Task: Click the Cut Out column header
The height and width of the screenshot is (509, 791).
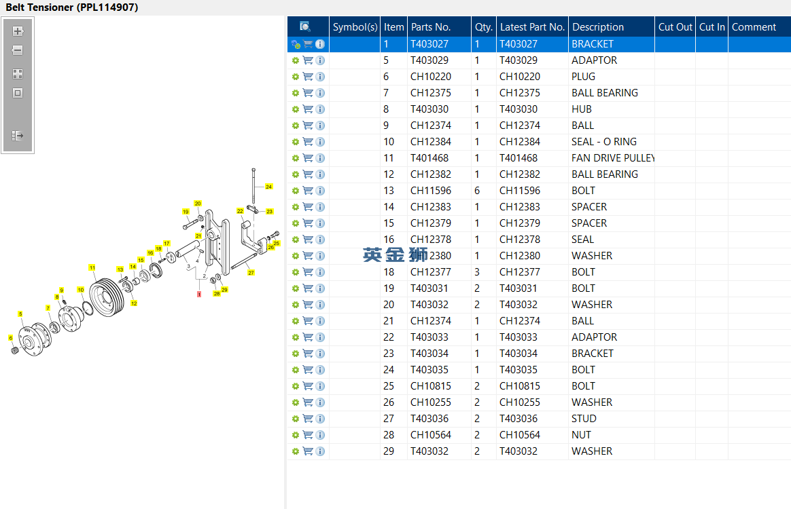Action: click(675, 27)
